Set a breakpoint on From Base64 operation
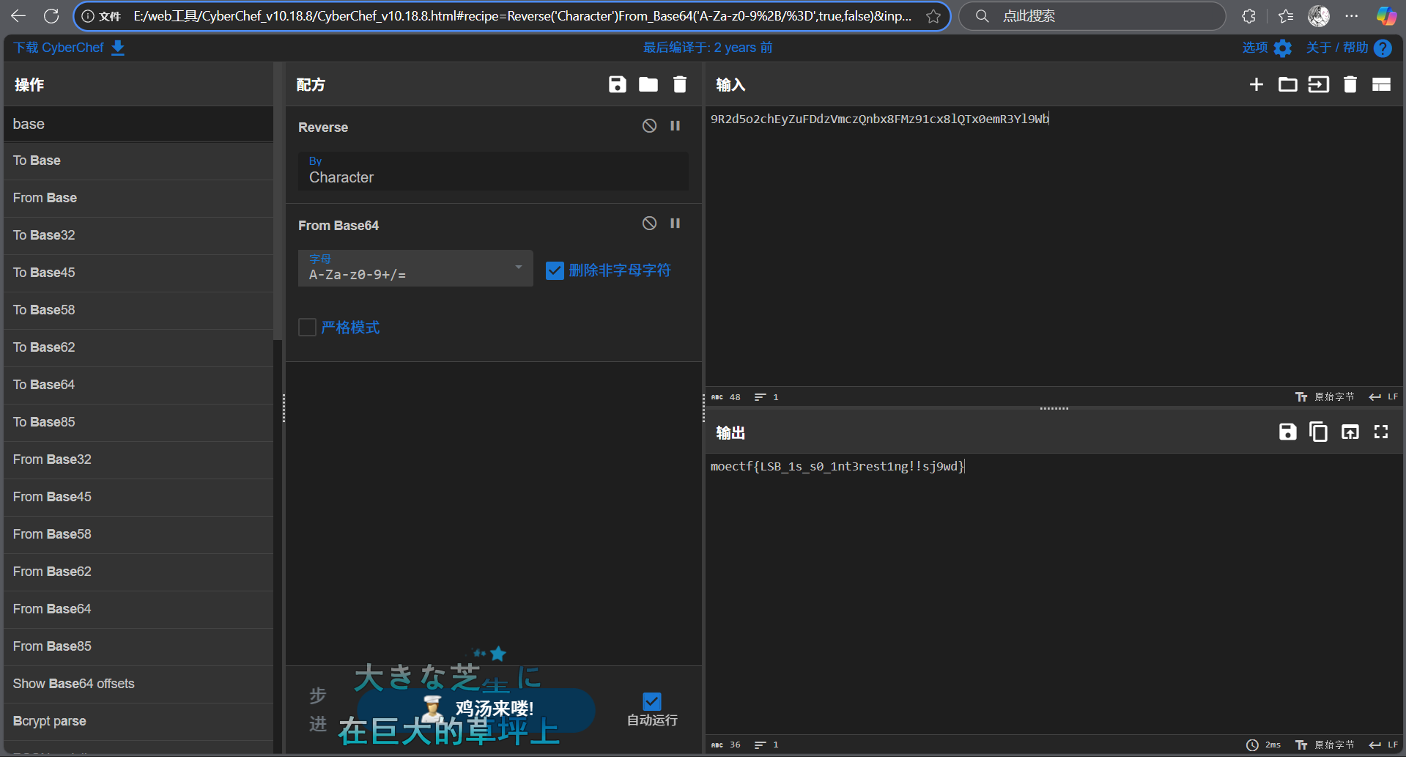 (x=676, y=223)
